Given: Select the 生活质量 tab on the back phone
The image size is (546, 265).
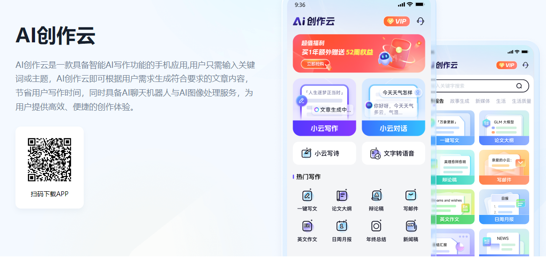Looking at the screenshot, I should 521,101.
